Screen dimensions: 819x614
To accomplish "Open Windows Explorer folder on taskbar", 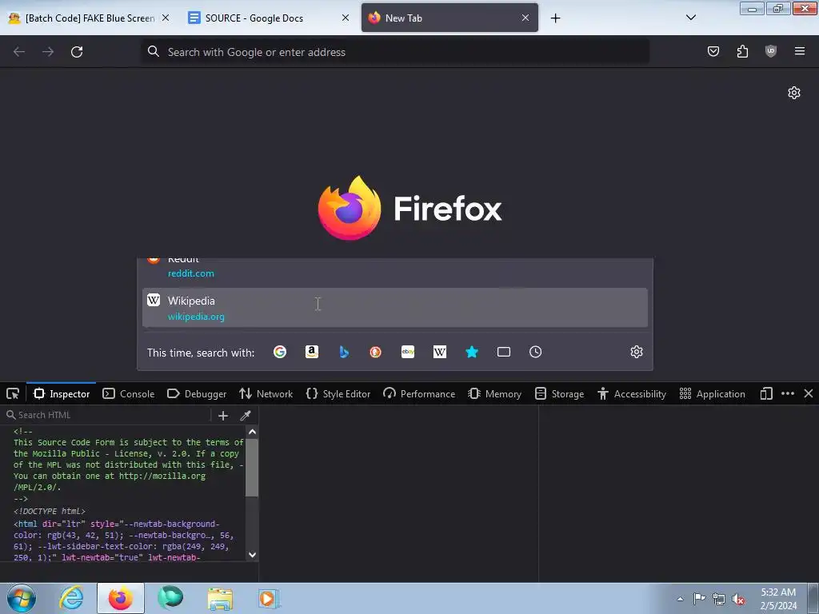I will (x=220, y=599).
